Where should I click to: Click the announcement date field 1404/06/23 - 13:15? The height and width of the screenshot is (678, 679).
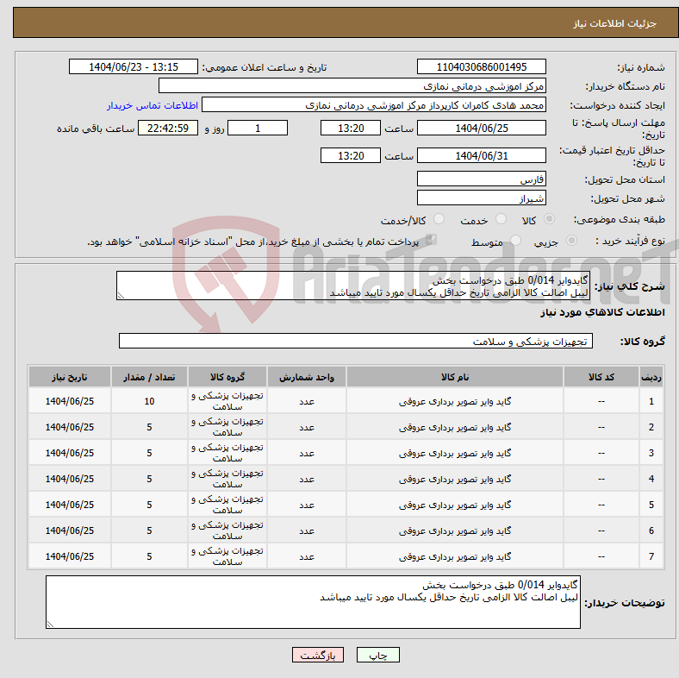coord(134,66)
